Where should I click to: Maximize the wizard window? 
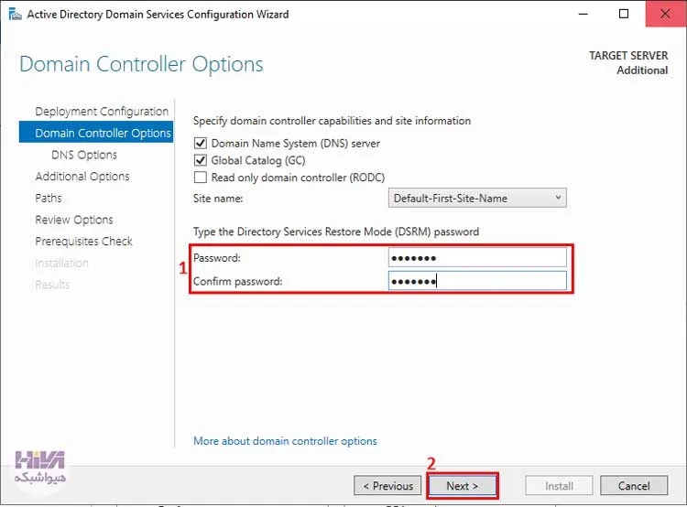[624, 14]
